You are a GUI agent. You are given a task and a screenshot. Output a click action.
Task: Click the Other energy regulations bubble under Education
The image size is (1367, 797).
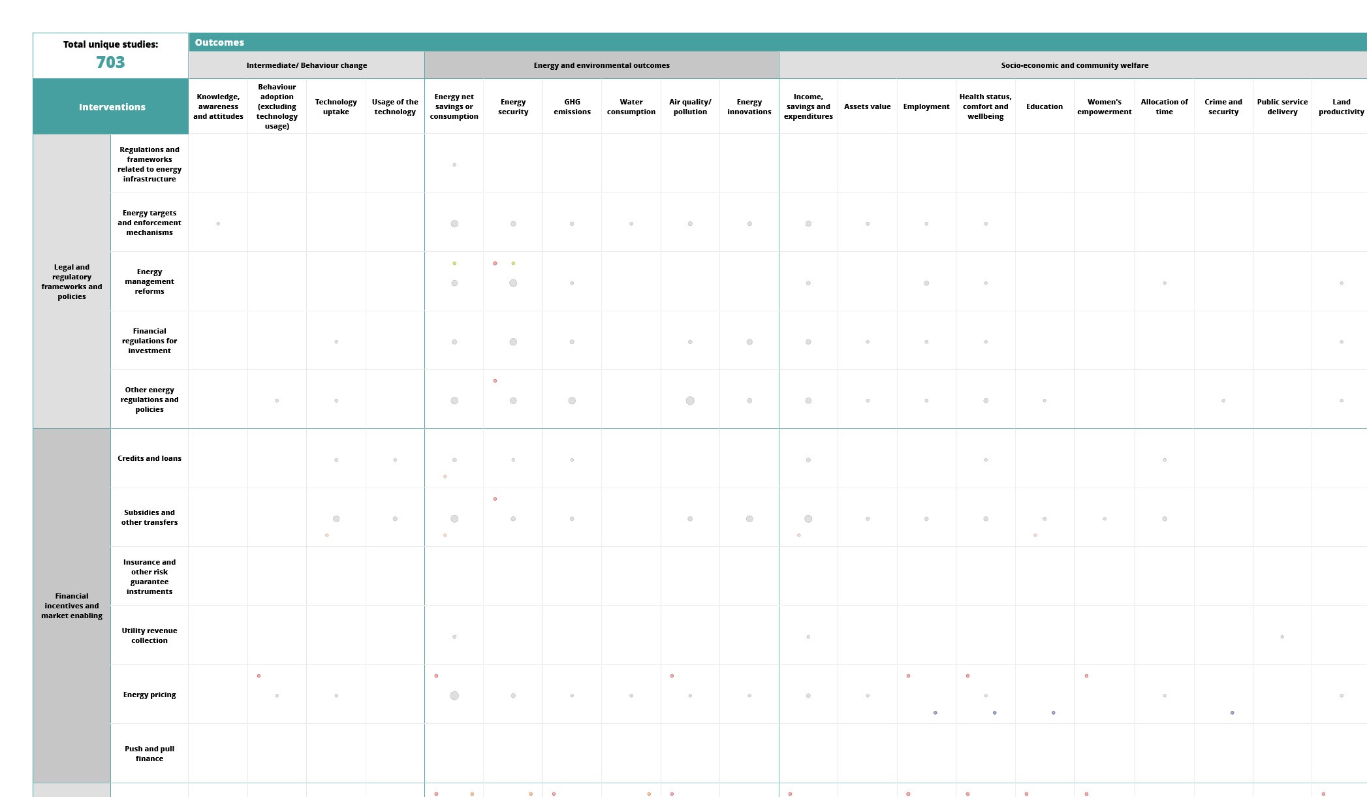(1045, 401)
